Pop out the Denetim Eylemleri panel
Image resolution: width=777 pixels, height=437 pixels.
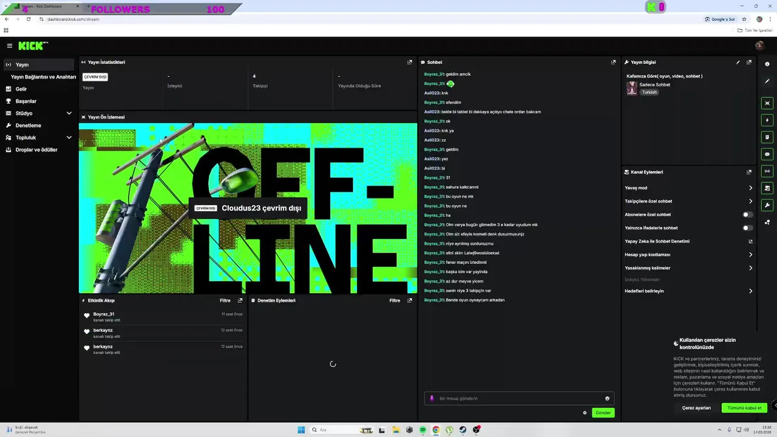point(410,300)
